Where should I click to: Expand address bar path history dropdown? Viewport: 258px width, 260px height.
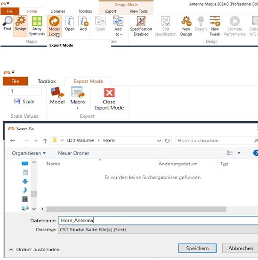click(159, 141)
